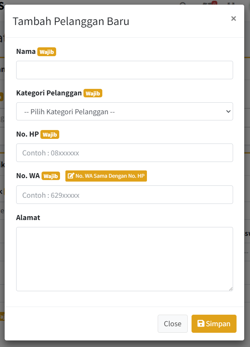Click the Tambah Pelanggan Baru dialog title

(71, 21)
